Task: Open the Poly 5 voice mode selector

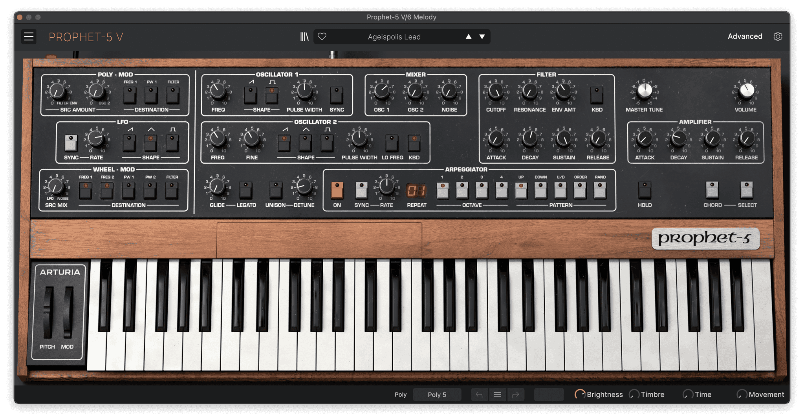Action: coord(437,394)
